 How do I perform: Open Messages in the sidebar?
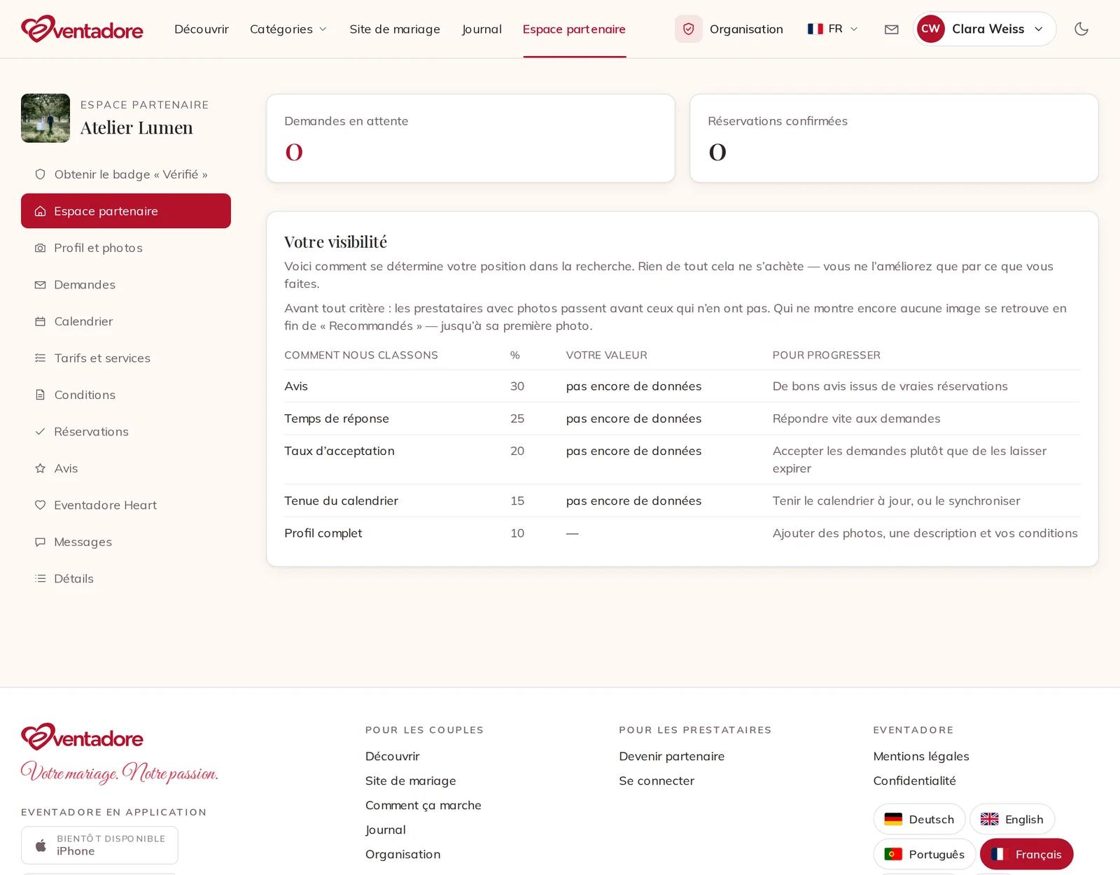(x=126, y=542)
